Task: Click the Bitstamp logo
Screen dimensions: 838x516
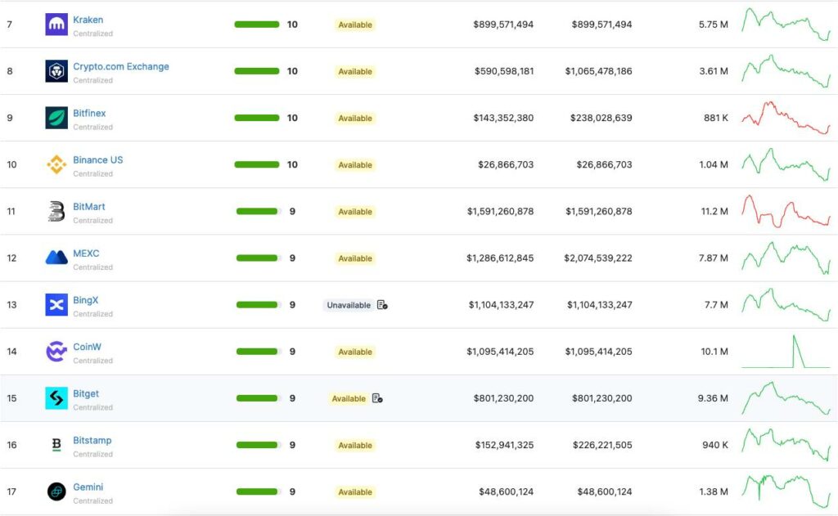Action: 56,445
